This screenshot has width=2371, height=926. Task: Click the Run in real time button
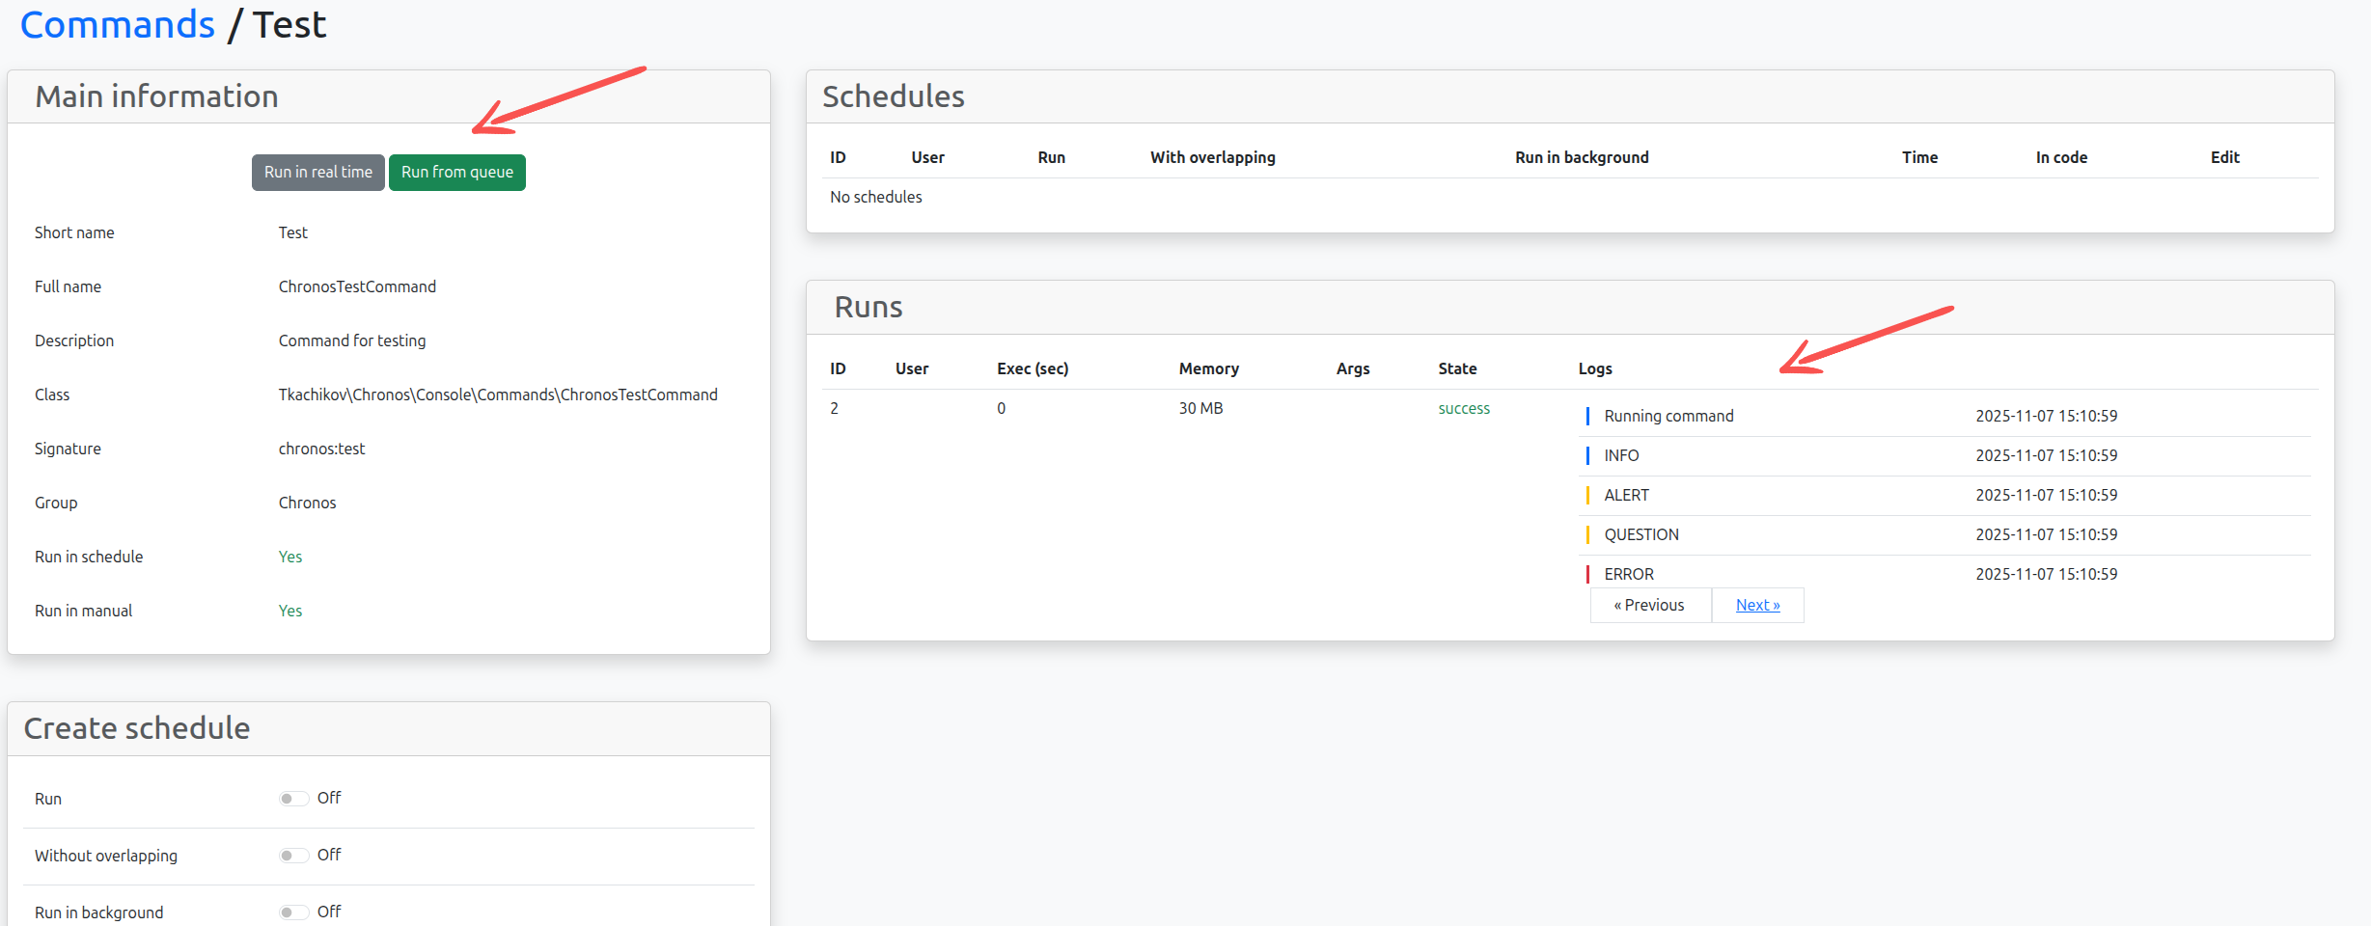click(317, 173)
